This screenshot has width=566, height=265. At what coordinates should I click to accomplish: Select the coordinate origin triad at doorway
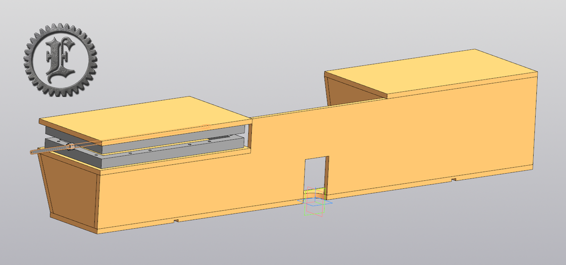[316, 201]
